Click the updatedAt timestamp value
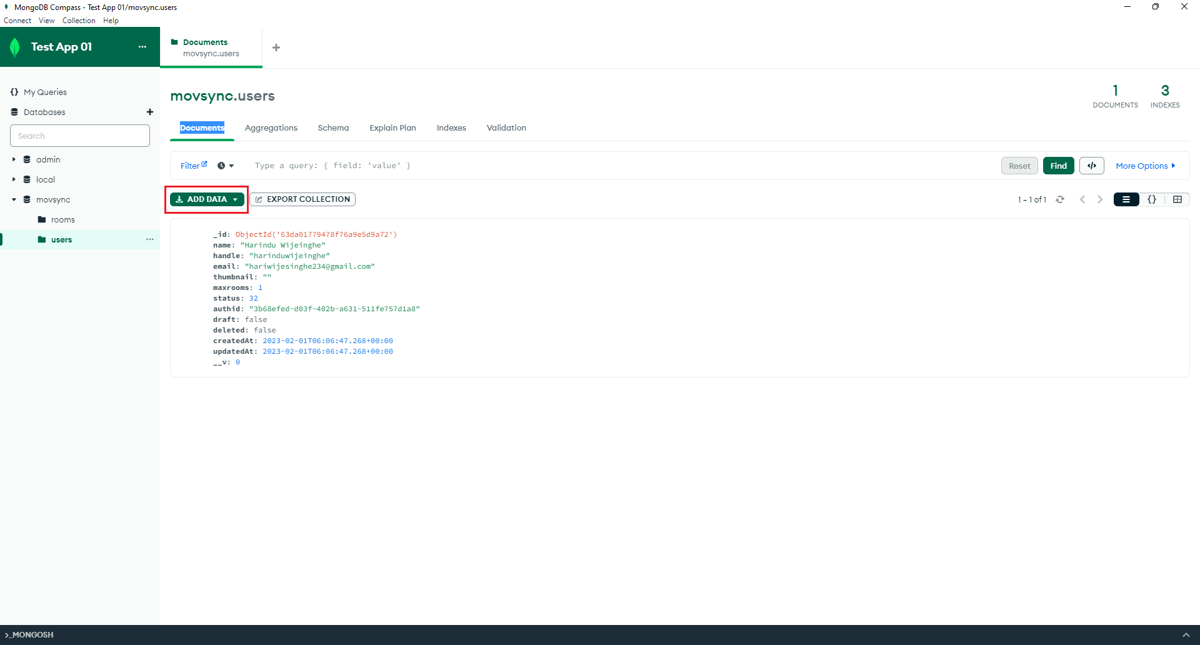 pos(327,351)
